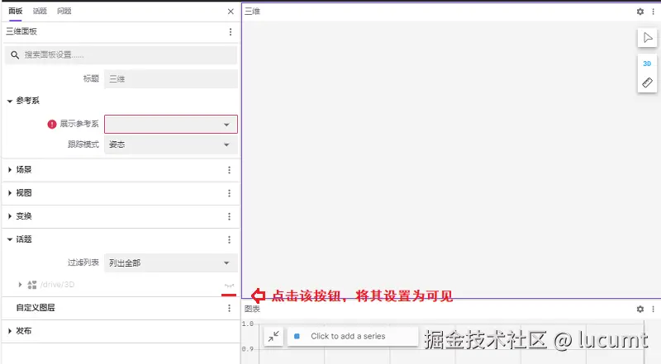Screen dimensions: 661x364
Task: Expand the 场景 section
Action: 10,170
